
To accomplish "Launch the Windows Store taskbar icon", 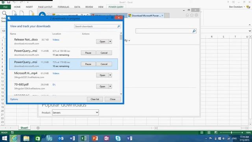I will point(38,138).
